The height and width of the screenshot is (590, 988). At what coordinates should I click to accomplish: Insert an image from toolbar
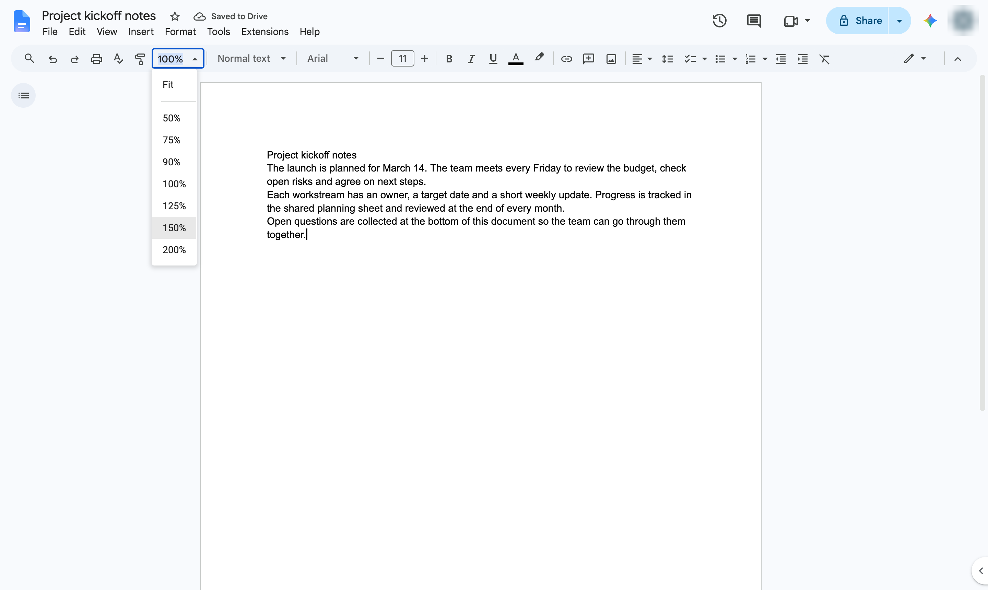(611, 59)
